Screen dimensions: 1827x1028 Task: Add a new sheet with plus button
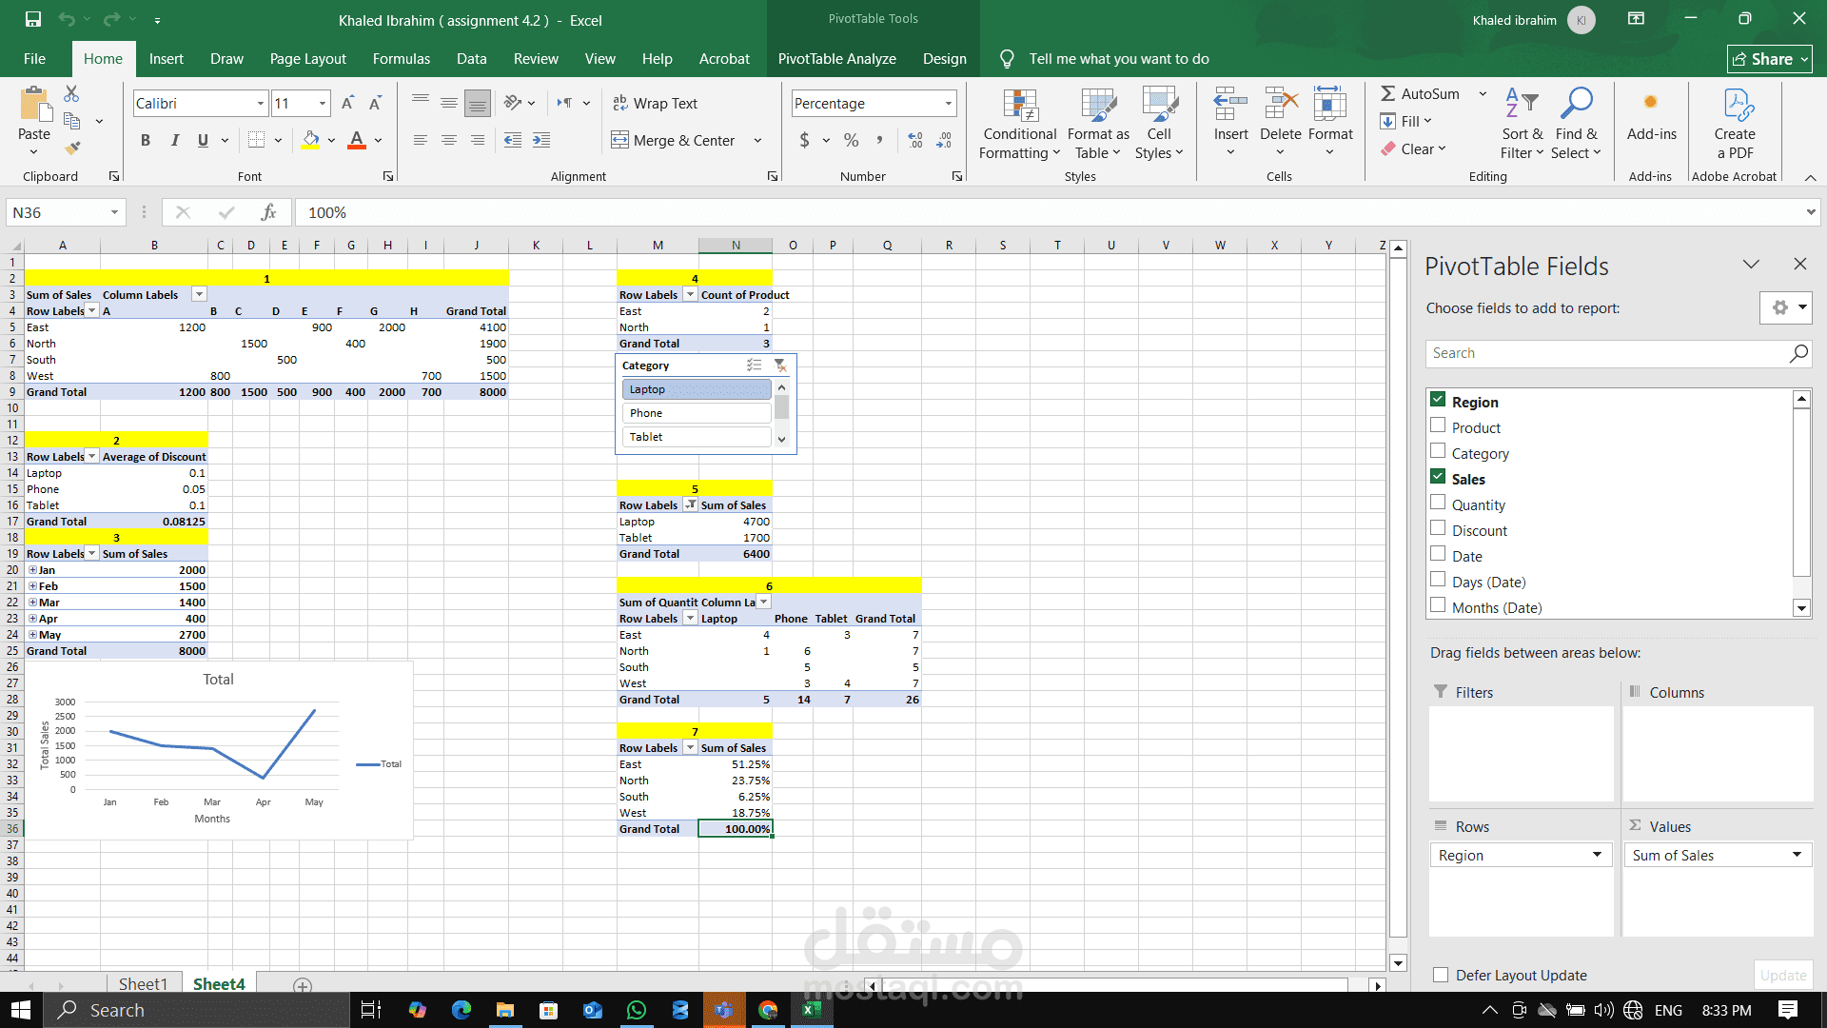pos(303,985)
